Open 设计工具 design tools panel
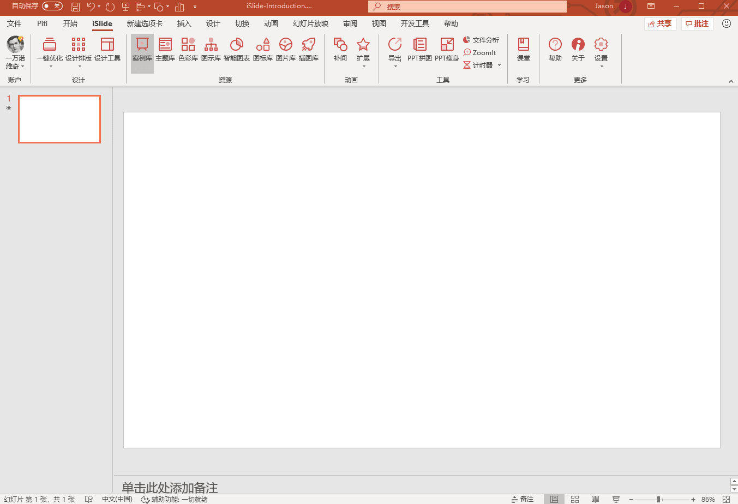The height and width of the screenshot is (504, 738). 107,50
